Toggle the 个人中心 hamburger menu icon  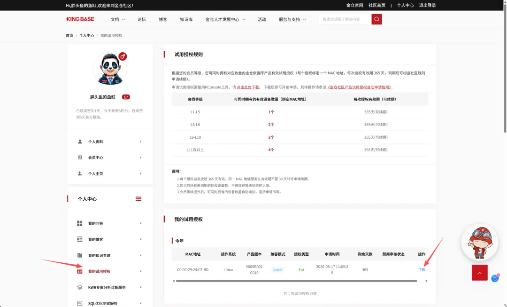coord(138,199)
